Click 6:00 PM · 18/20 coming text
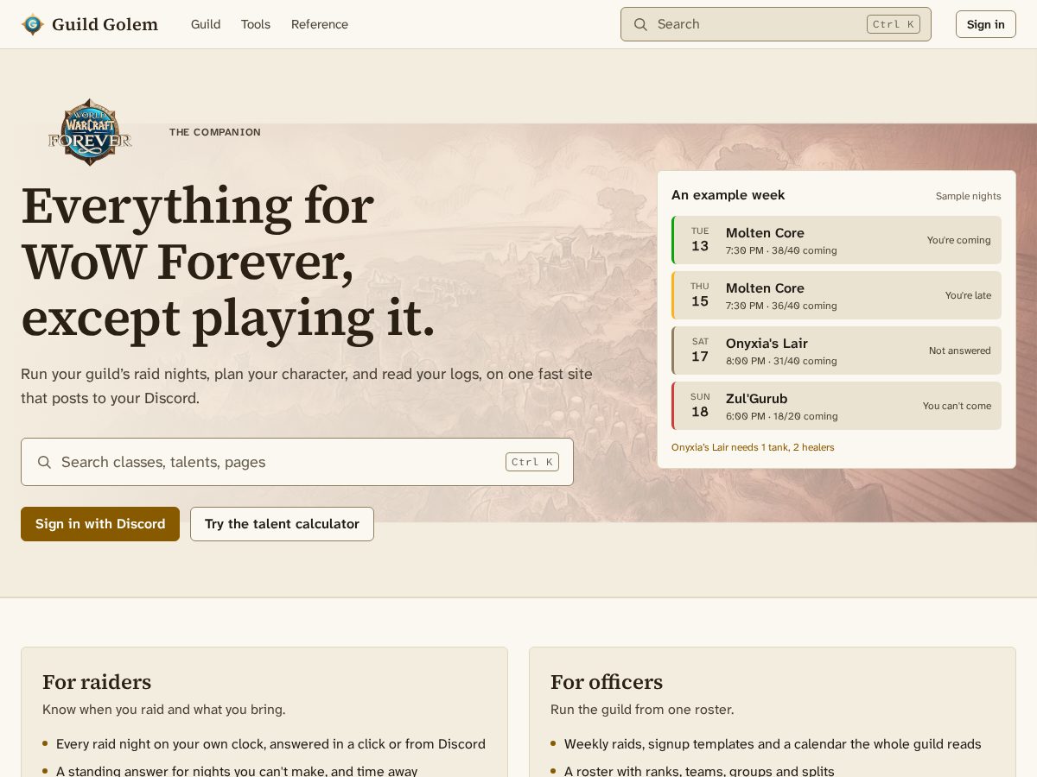This screenshot has width=1037, height=777. click(782, 416)
